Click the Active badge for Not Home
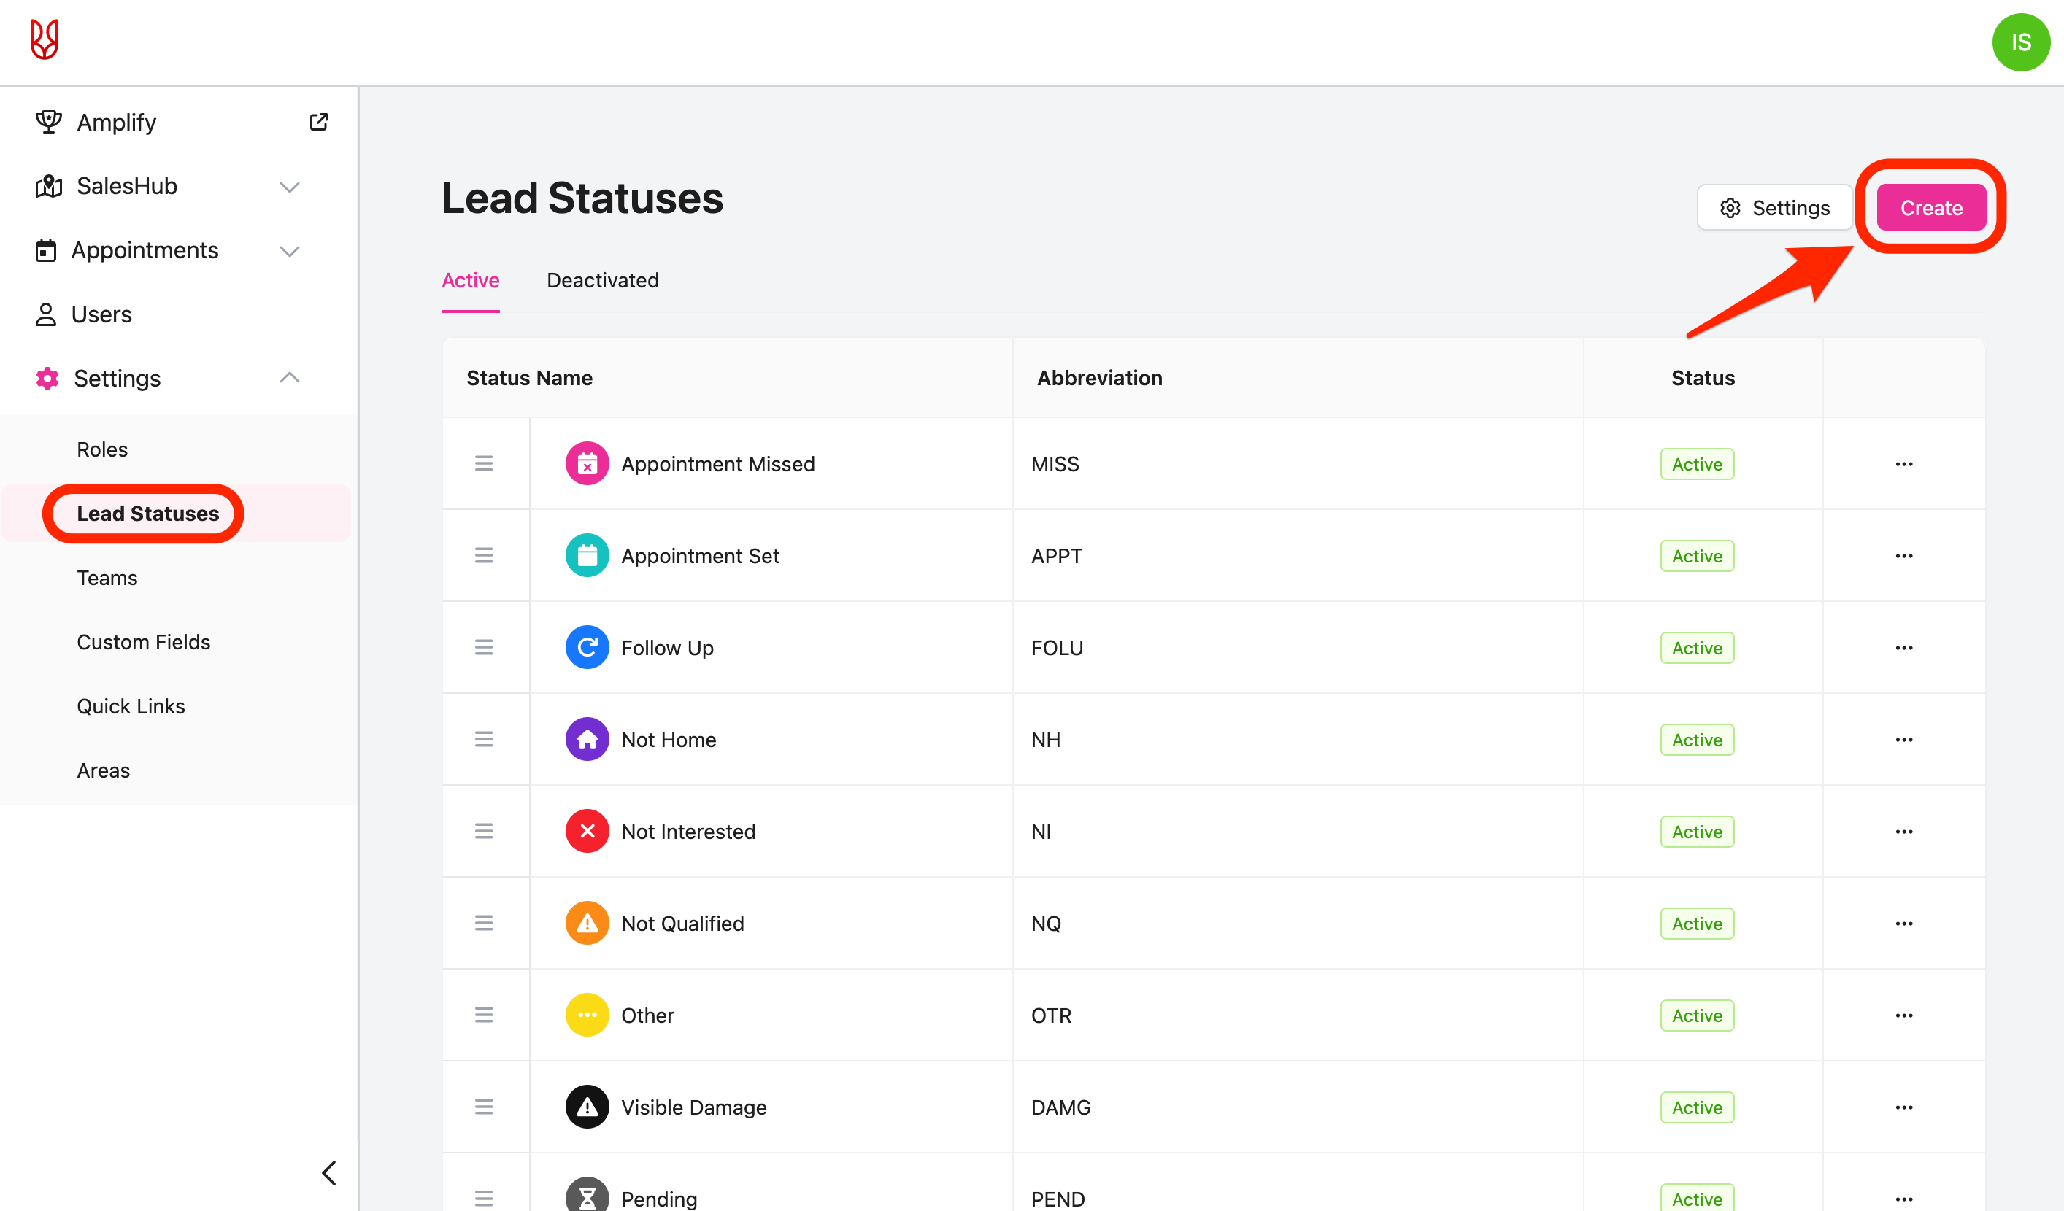The height and width of the screenshot is (1211, 2064). (1696, 740)
